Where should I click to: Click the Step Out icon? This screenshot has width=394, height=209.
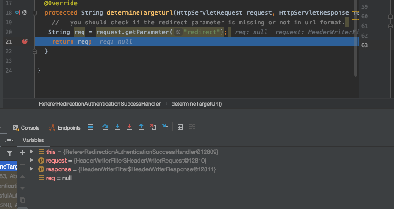141,127
